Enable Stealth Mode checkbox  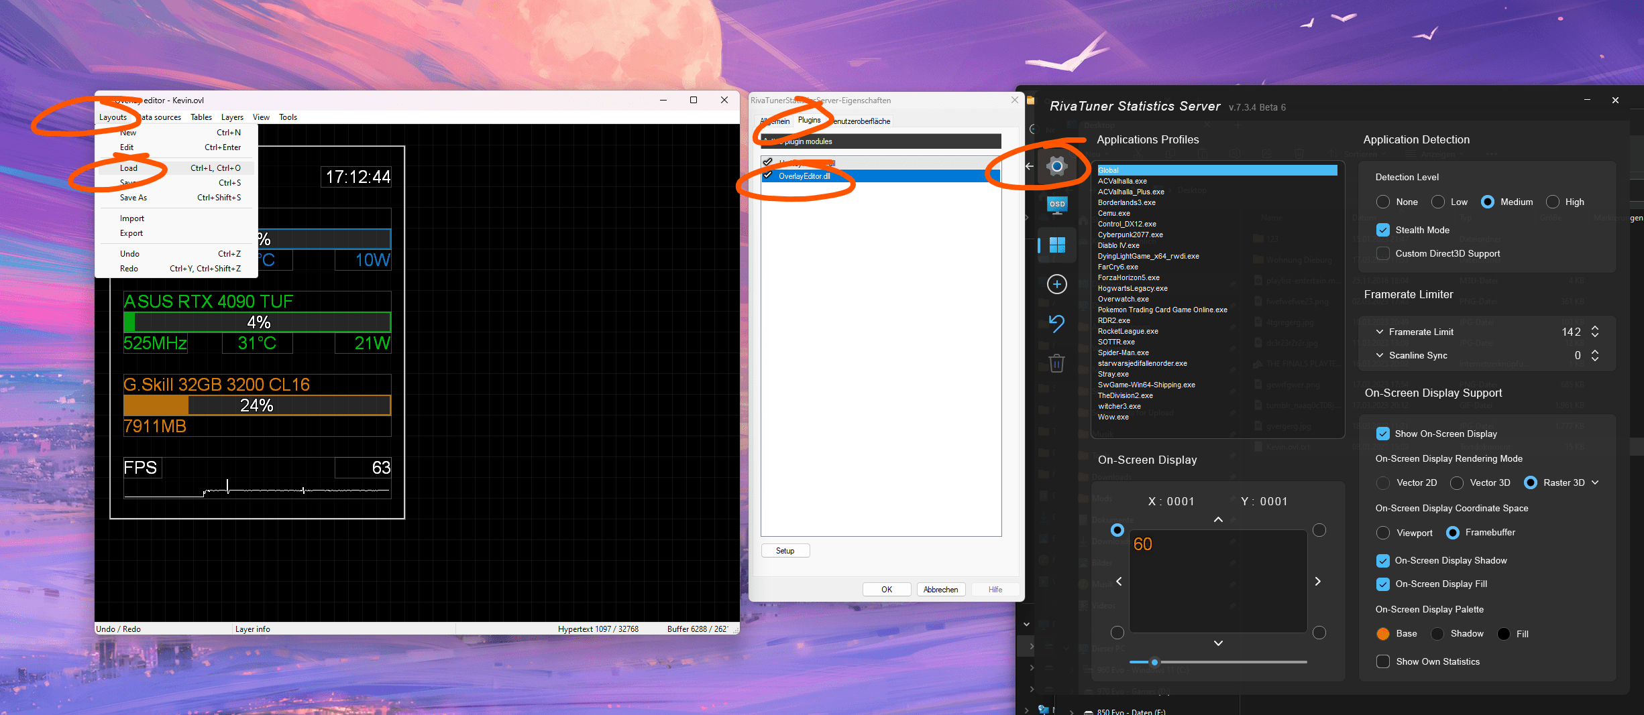(x=1383, y=230)
